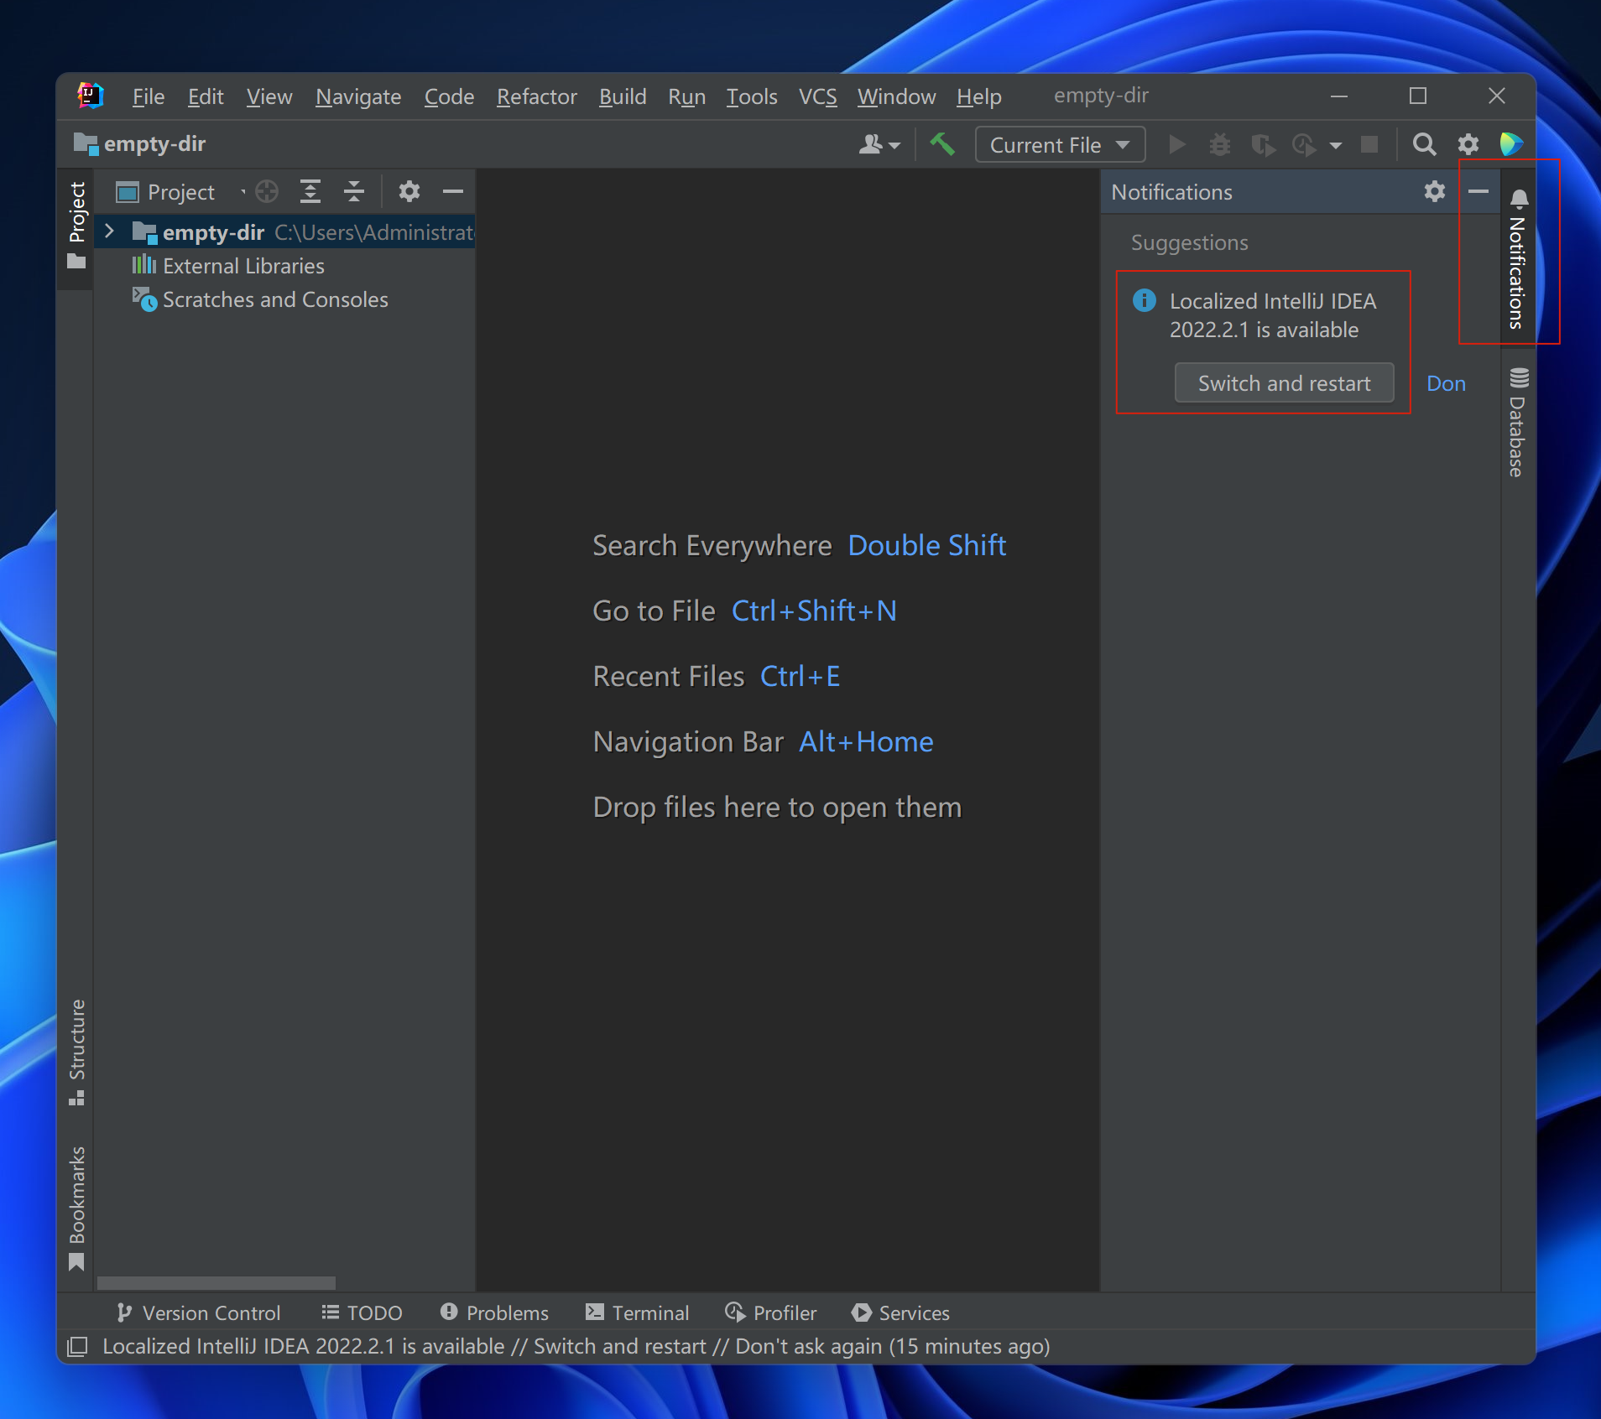Click the Search Everywhere magnifier icon
Viewport: 1601px width, 1419px height.
(x=1424, y=145)
